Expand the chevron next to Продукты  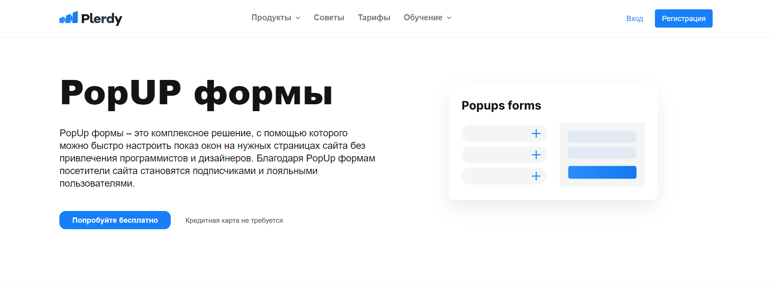(298, 18)
